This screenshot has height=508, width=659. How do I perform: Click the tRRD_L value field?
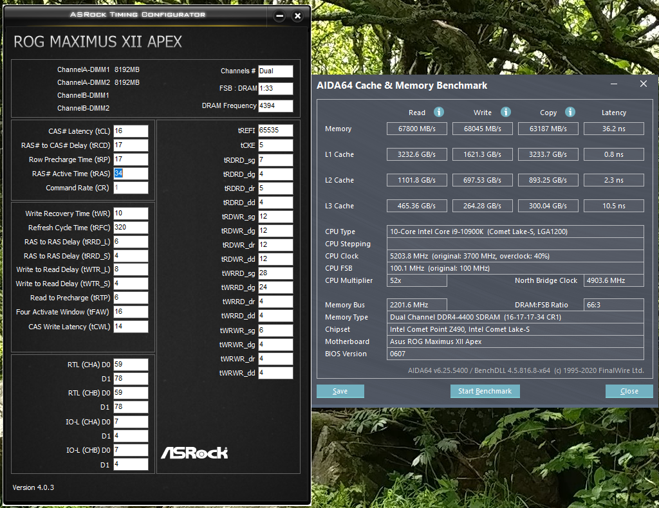coord(131,242)
